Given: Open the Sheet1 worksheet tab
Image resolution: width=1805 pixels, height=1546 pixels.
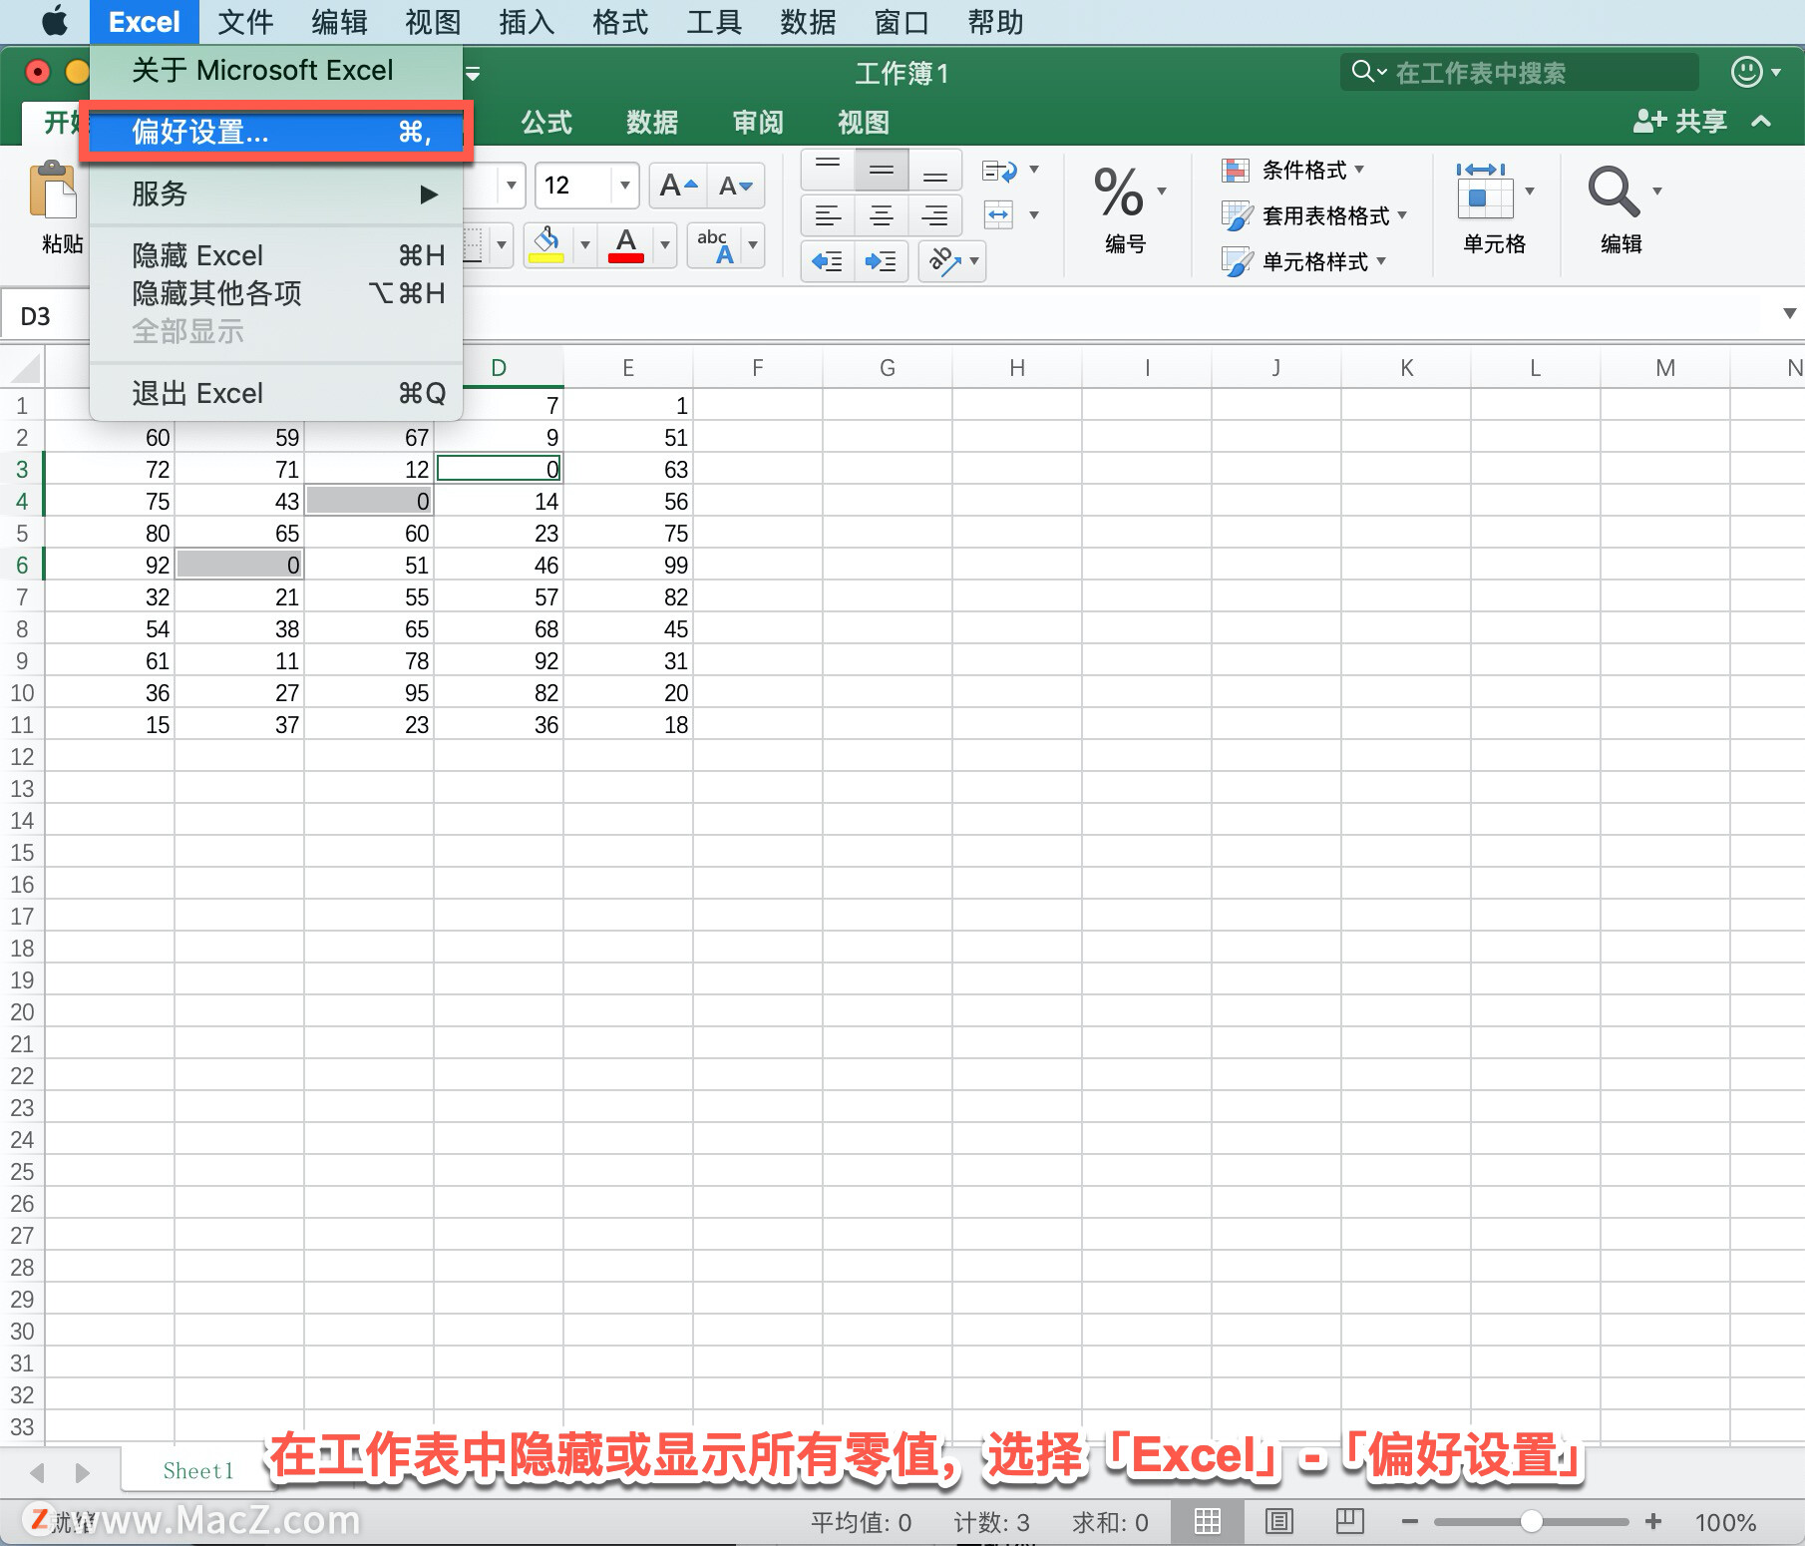Looking at the screenshot, I should pyautogui.click(x=197, y=1471).
